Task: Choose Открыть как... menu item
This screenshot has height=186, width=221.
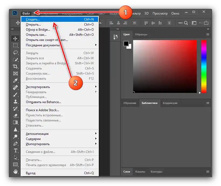Action: click(x=59, y=35)
